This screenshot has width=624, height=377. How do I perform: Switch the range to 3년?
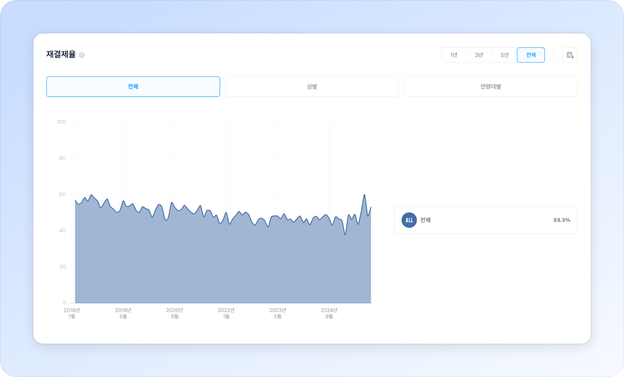pos(479,55)
